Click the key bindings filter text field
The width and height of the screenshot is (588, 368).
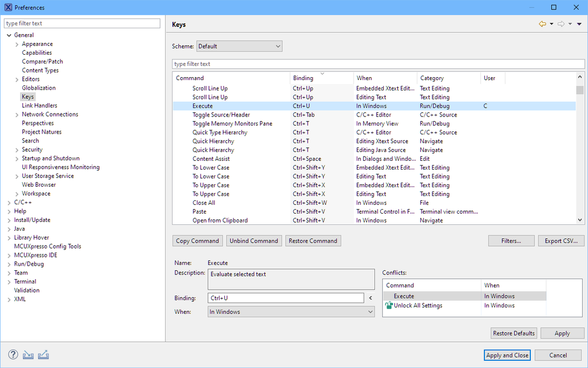coord(378,64)
